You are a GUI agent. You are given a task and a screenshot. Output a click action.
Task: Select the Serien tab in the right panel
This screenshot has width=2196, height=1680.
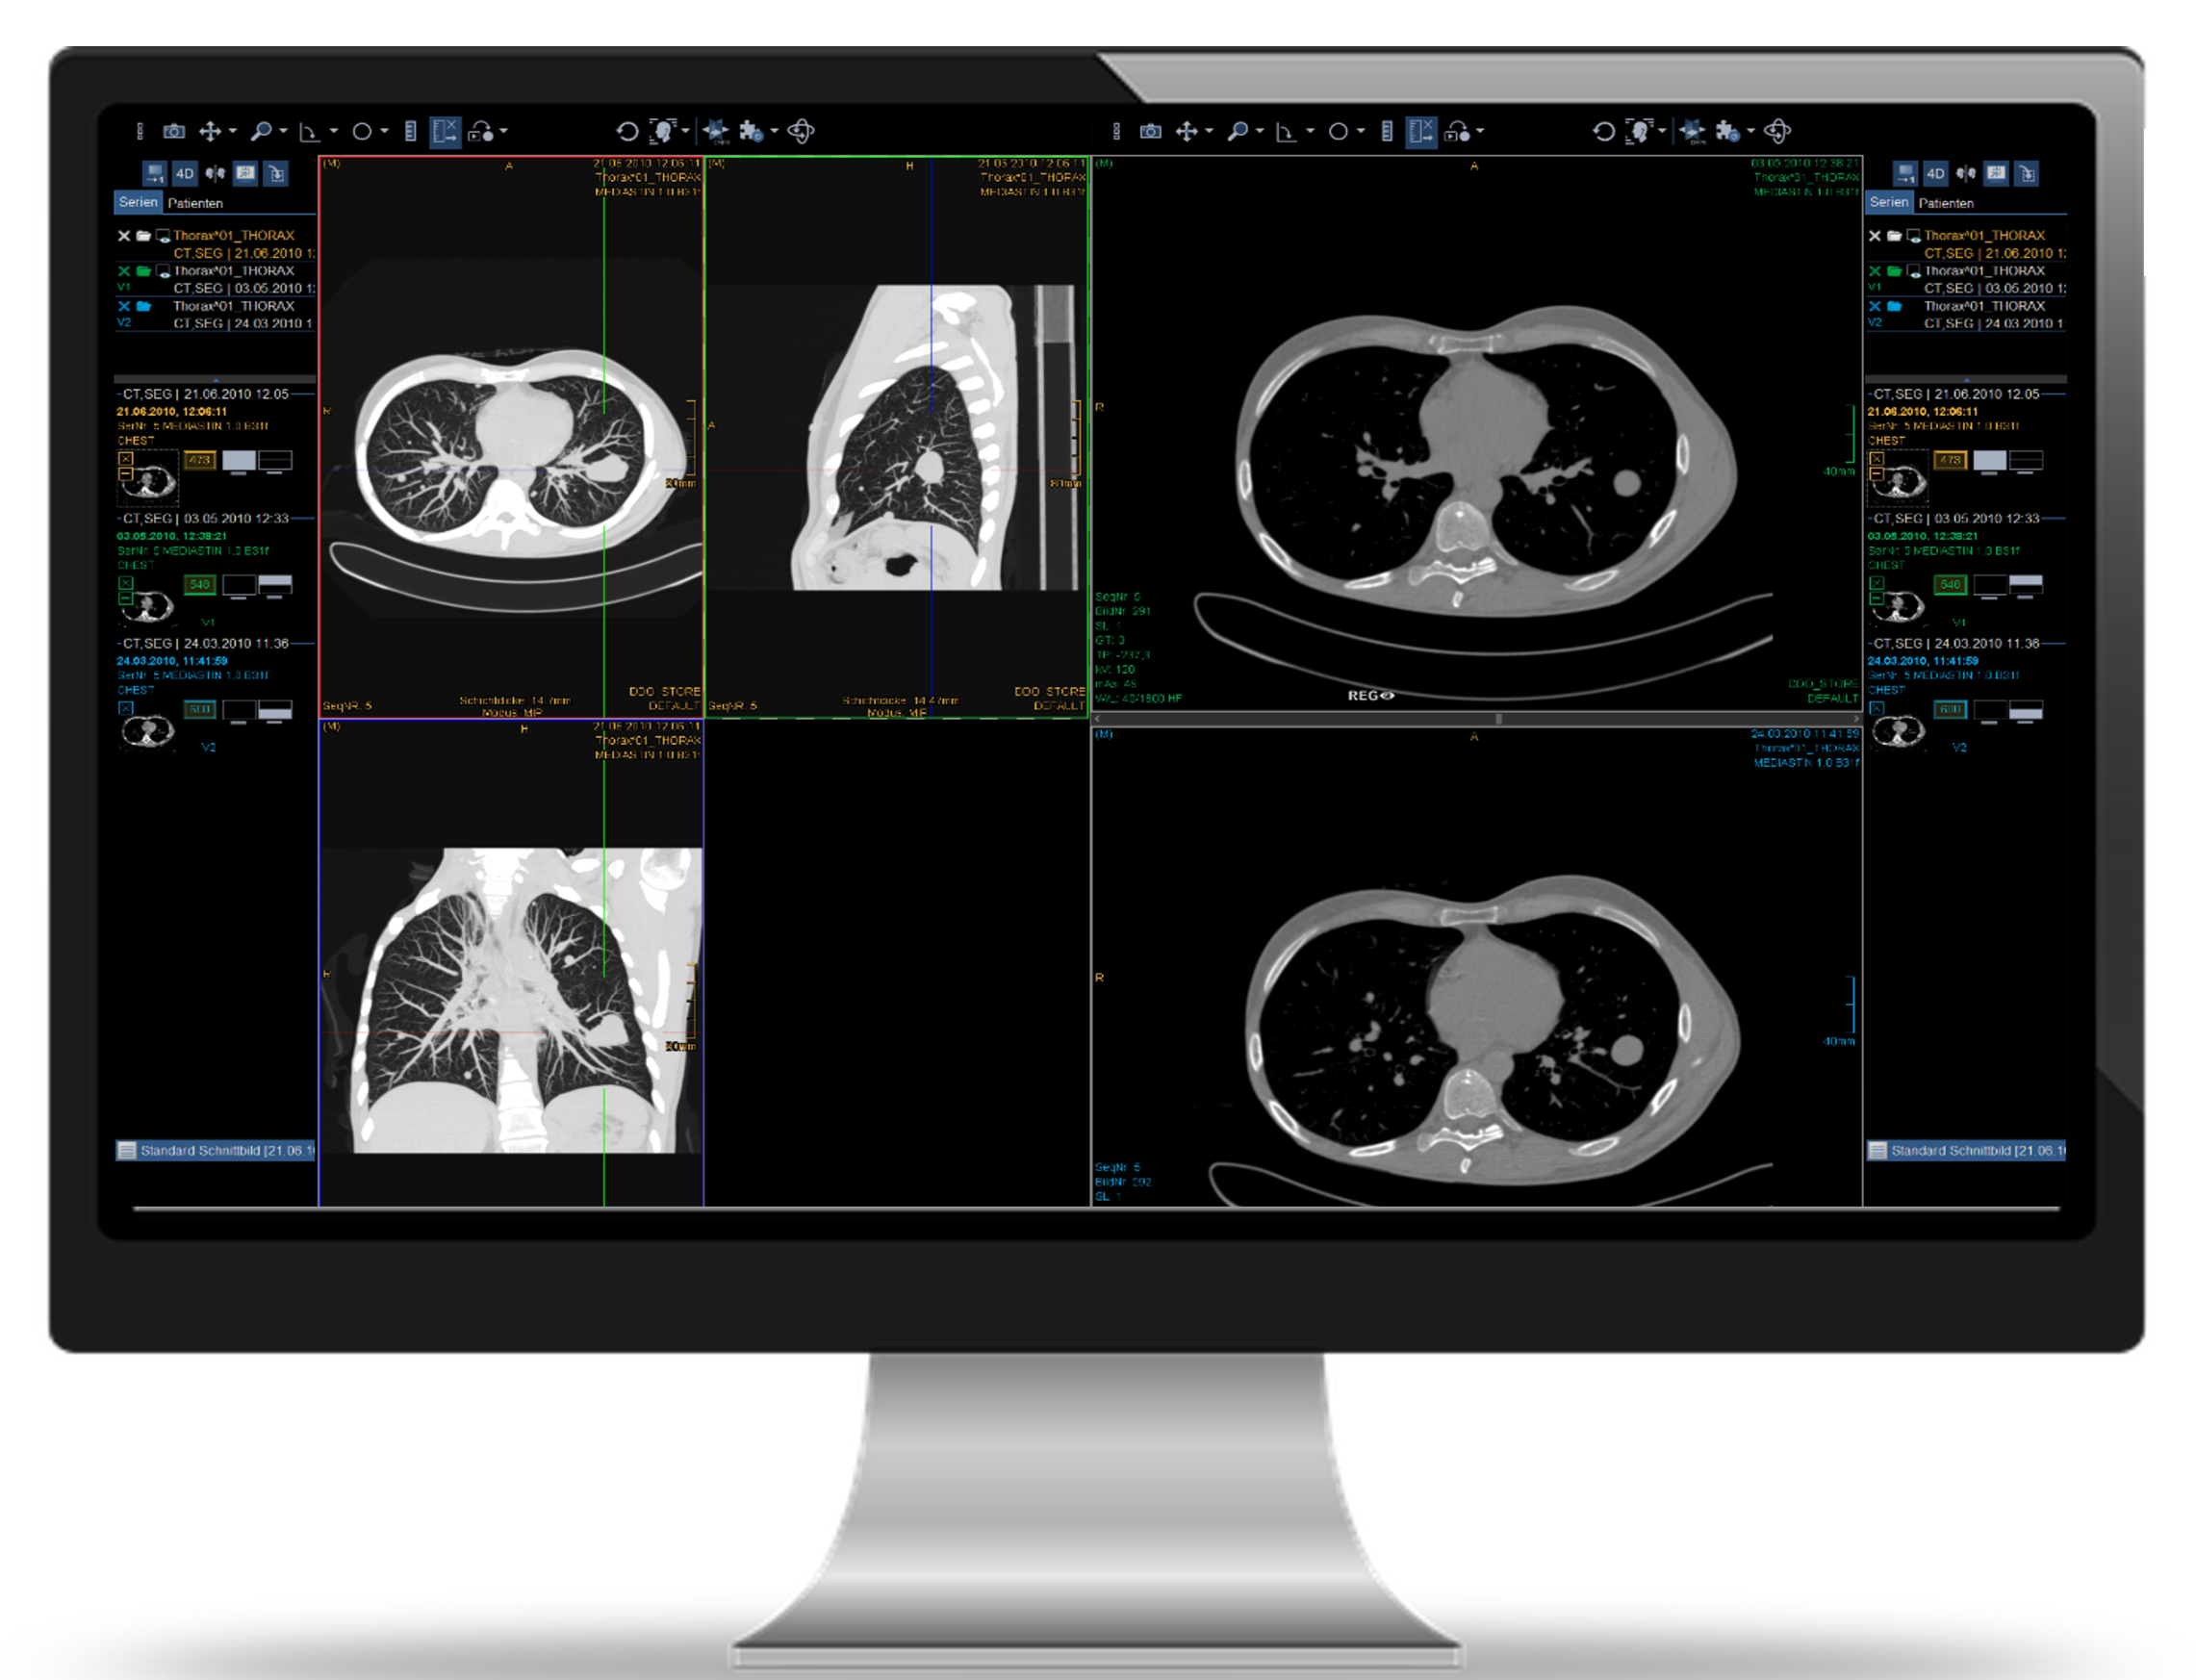(x=1889, y=202)
